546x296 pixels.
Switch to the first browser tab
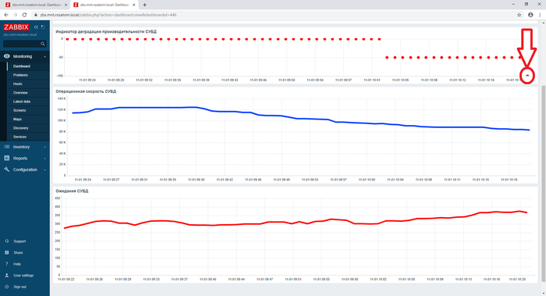(35, 5)
